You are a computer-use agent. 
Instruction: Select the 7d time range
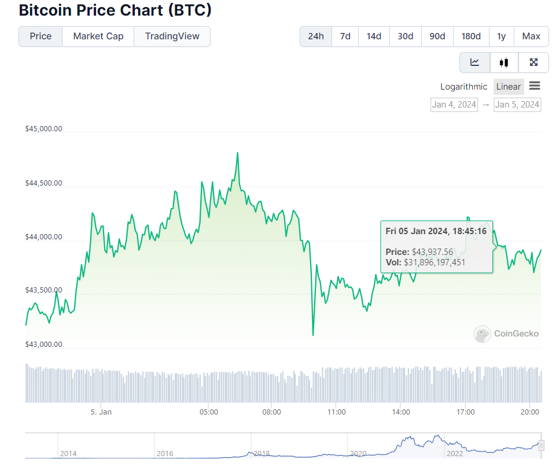tap(344, 36)
